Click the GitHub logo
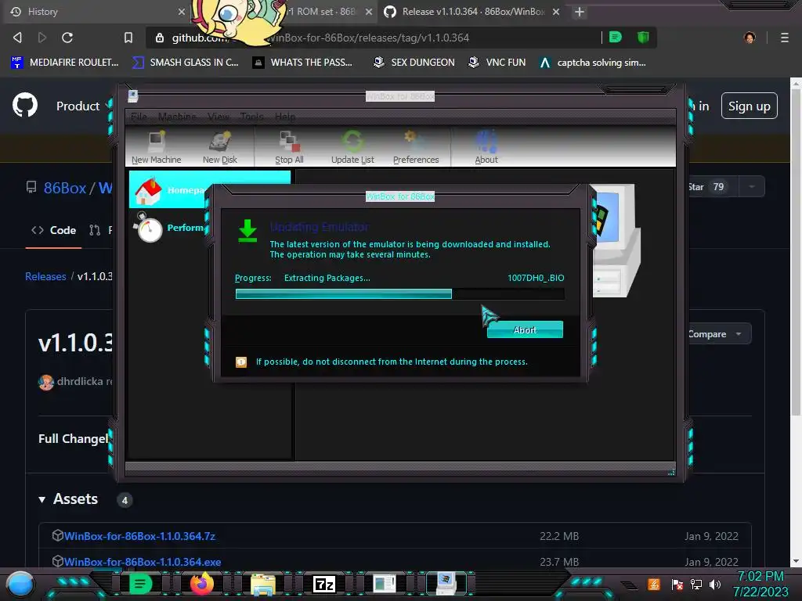This screenshot has width=802, height=601. (x=25, y=106)
